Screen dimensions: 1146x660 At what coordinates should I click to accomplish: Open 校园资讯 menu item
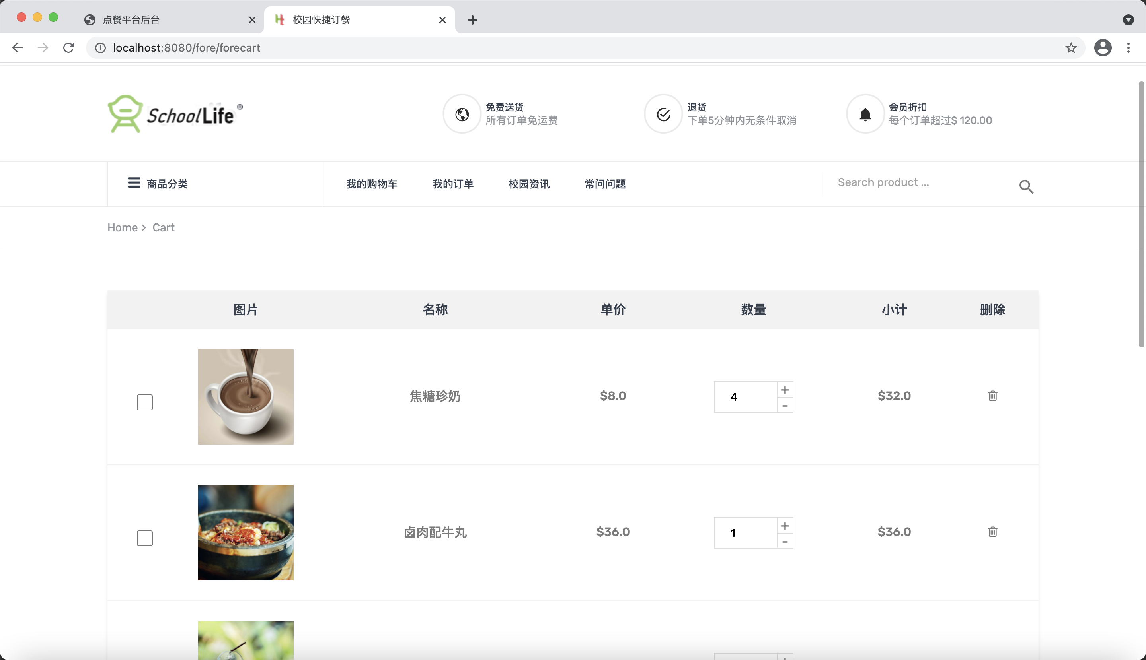(529, 184)
